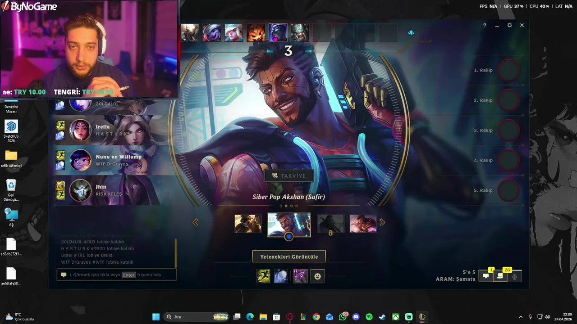
Task: Open the emote selector smiley
Action: pyautogui.click(x=317, y=276)
